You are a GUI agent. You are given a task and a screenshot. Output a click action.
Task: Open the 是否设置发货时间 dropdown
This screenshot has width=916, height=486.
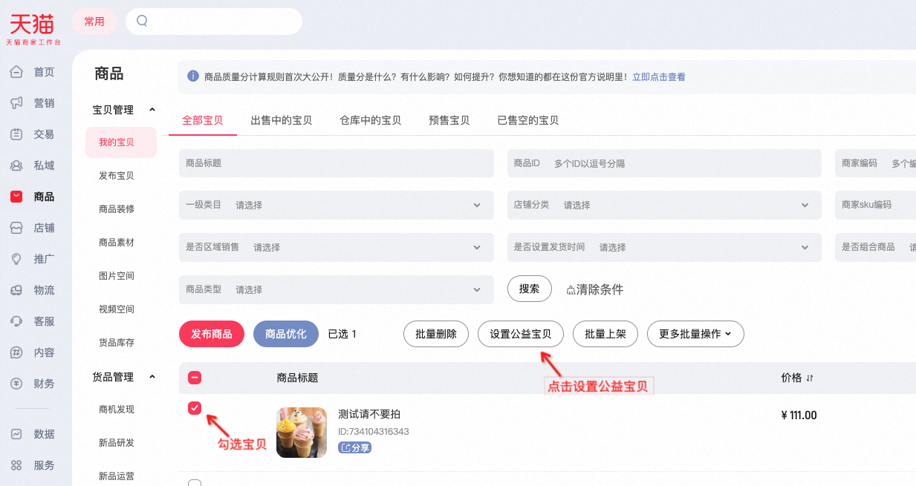click(664, 247)
